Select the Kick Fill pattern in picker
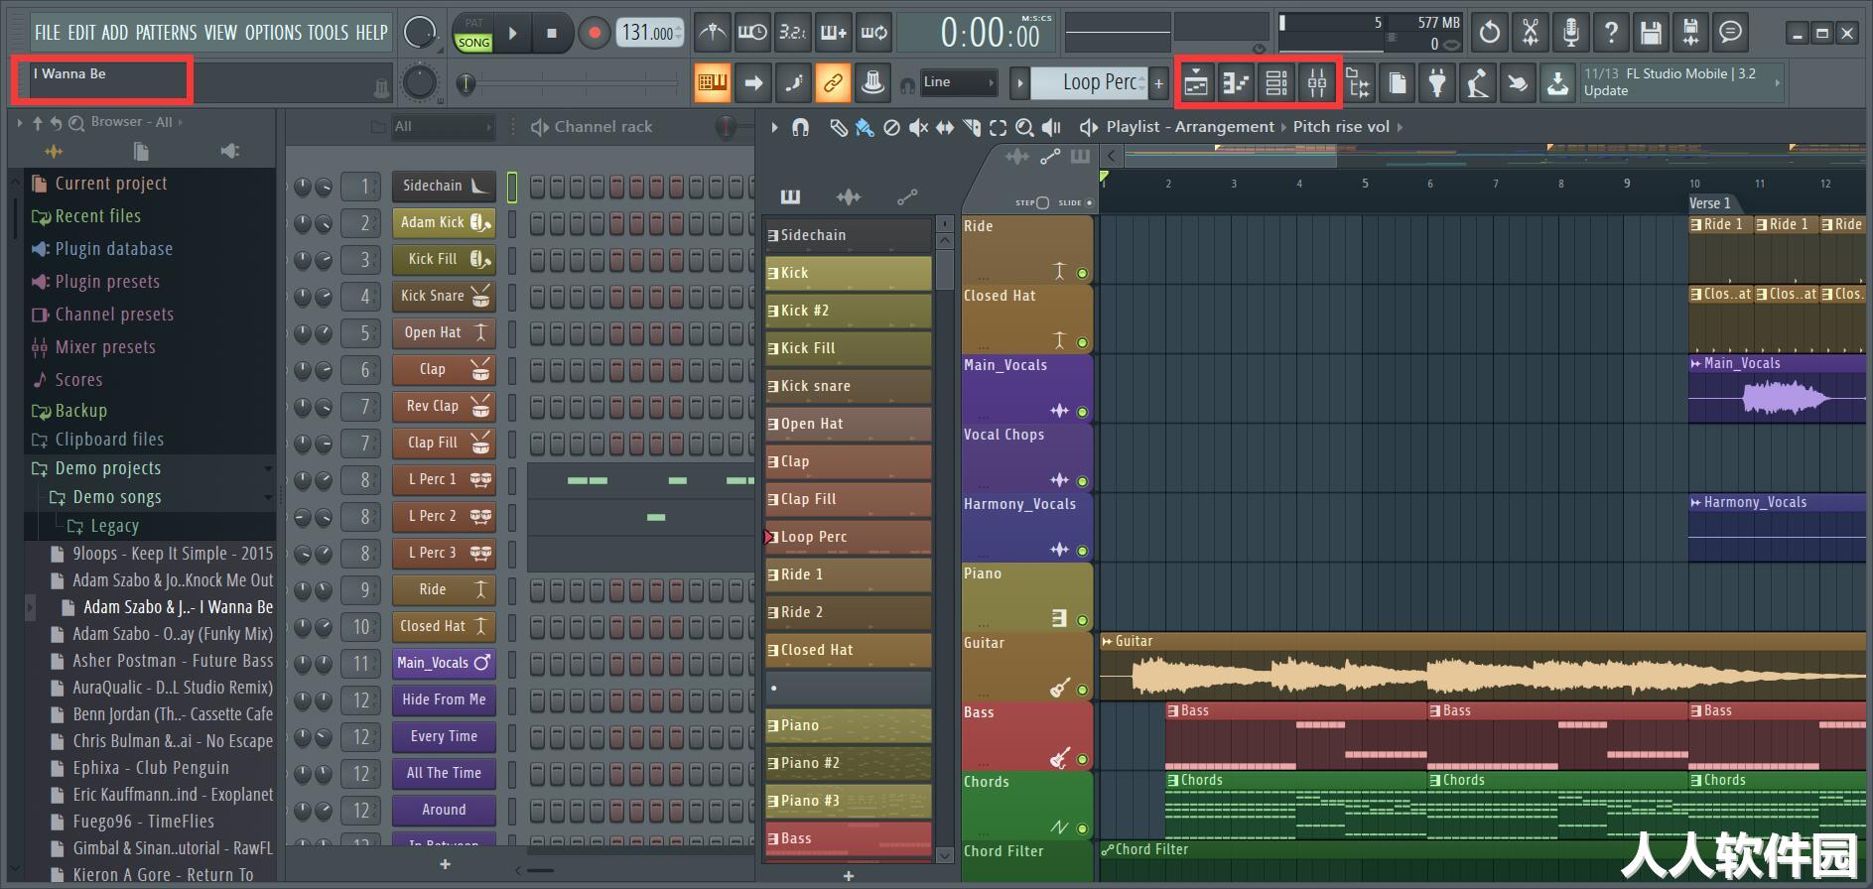Image resolution: width=1873 pixels, height=889 pixels. pos(848,348)
